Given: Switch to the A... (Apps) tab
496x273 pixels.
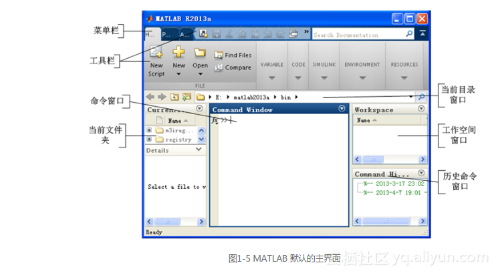Looking at the screenshot, I should point(186,34).
